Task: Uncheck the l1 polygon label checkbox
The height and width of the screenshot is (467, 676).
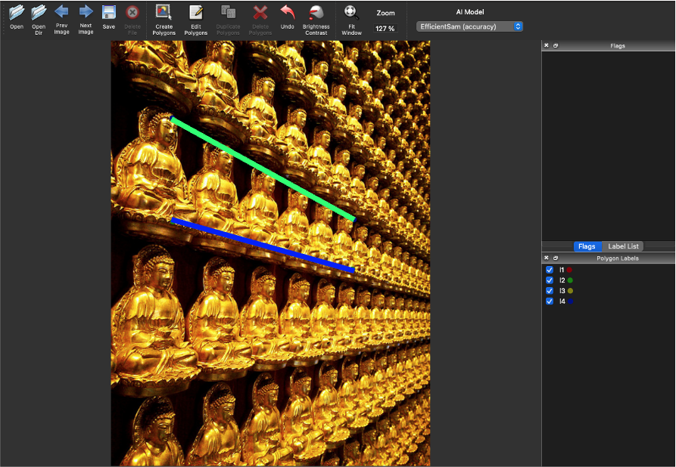Action: coord(550,270)
